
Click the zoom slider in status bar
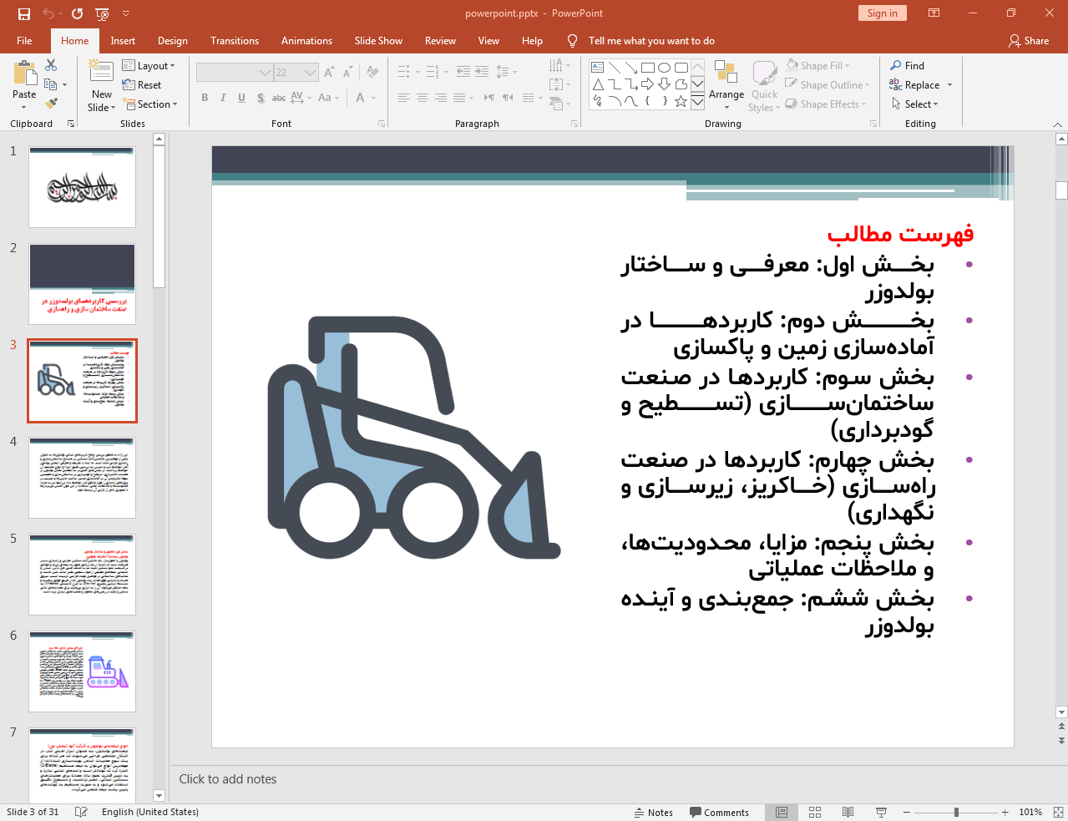[956, 812]
